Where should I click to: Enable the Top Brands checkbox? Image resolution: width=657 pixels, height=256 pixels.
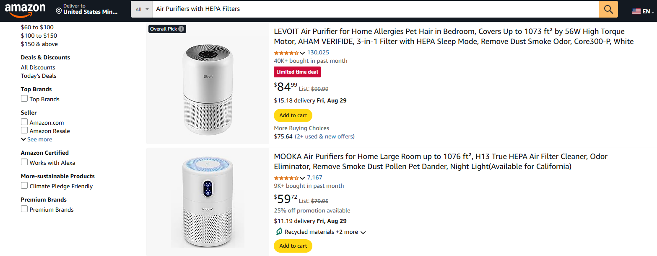pos(24,98)
